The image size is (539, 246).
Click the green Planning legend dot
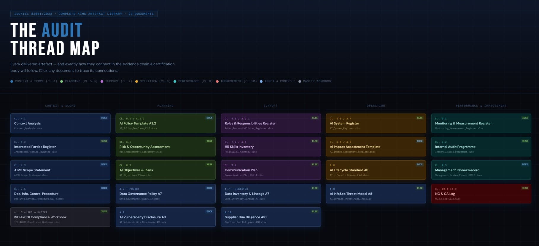tap(61, 81)
